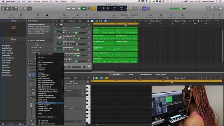Open the Drag Overlap dropdown

[185, 21]
